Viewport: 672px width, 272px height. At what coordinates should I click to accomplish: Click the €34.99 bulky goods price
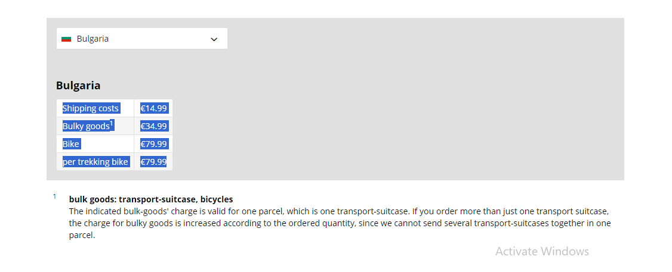point(153,126)
